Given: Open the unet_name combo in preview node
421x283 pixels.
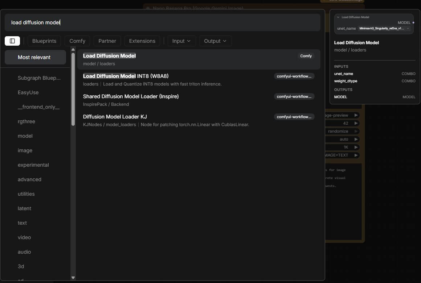Looking at the screenshot, I should [x=384, y=28].
